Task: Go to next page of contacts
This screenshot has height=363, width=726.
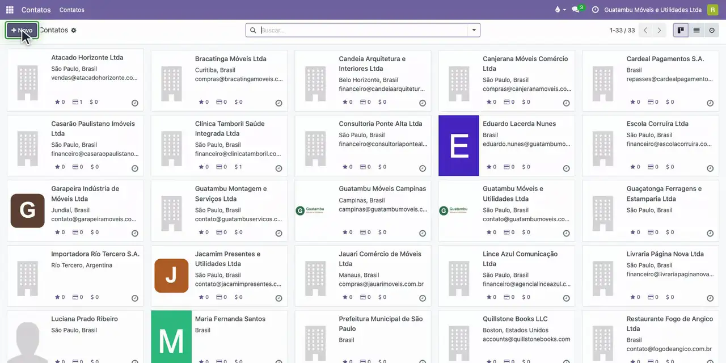Action: pyautogui.click(x=659, y=30)
